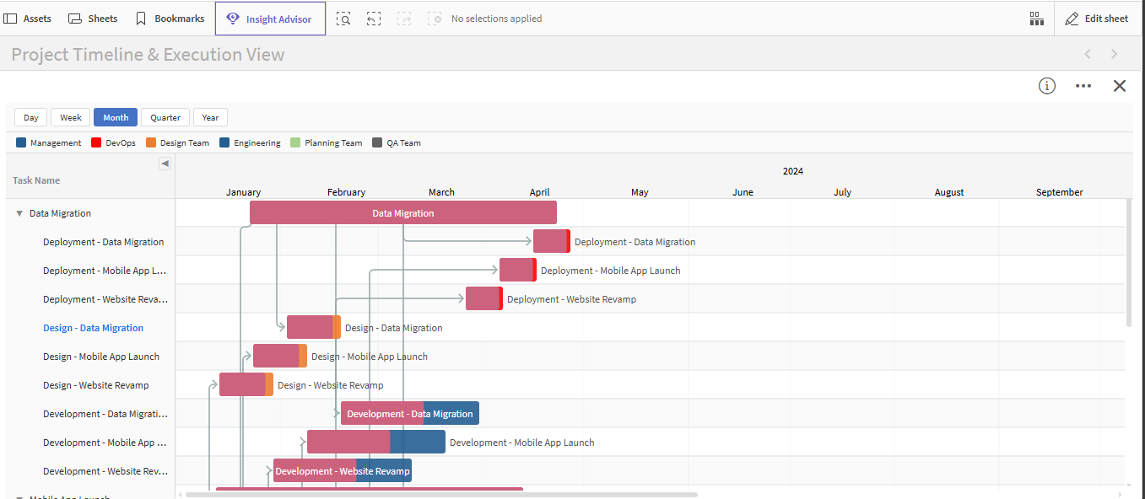Set timeline scale to Year
1145x499 pixels.
[x=211, y=118]
